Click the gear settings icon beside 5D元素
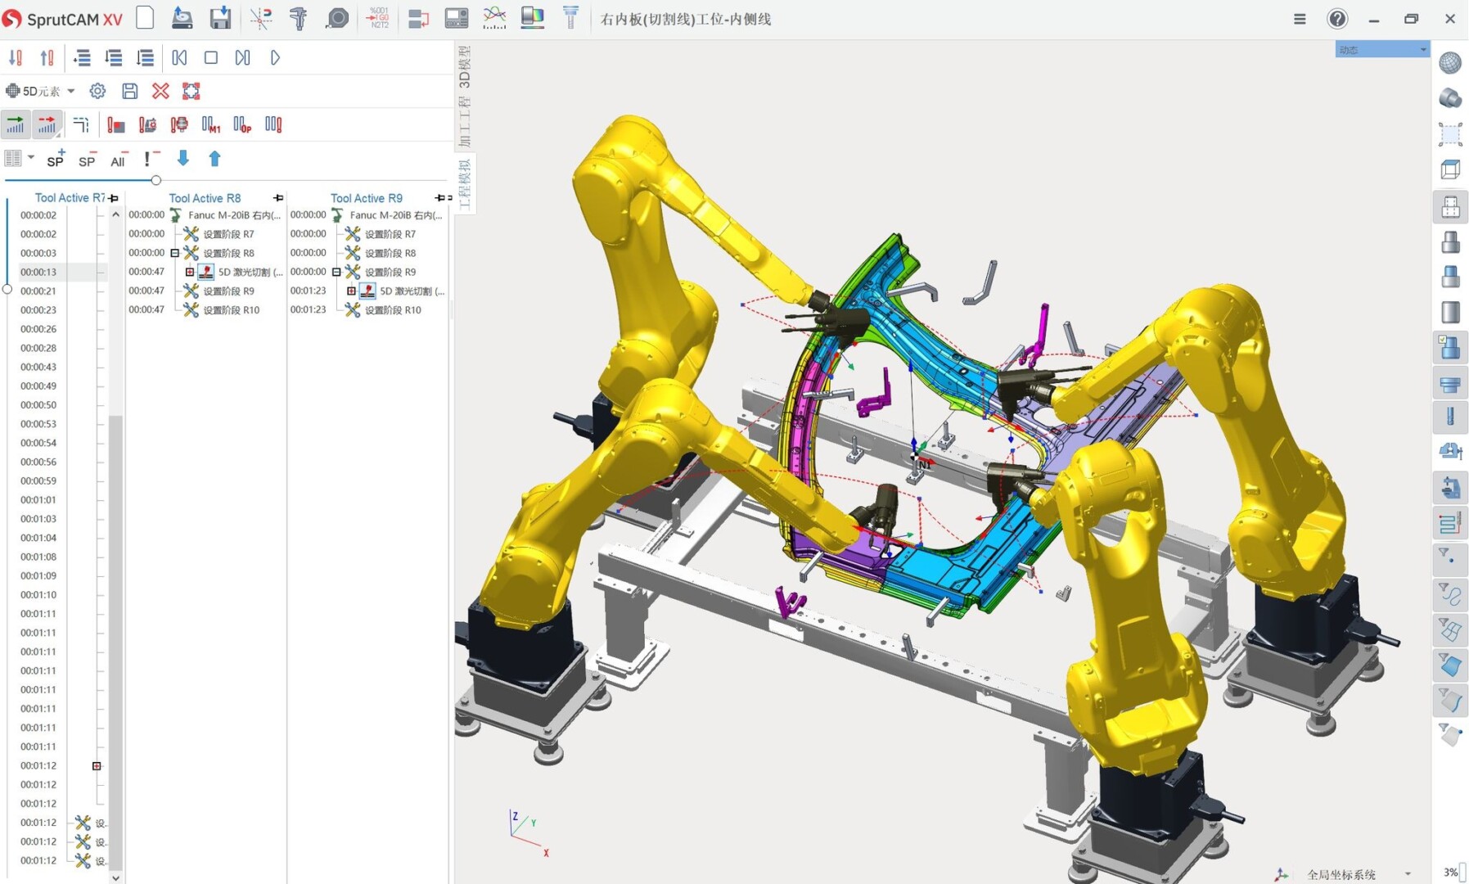1469x884 pixels. (97, 91)
